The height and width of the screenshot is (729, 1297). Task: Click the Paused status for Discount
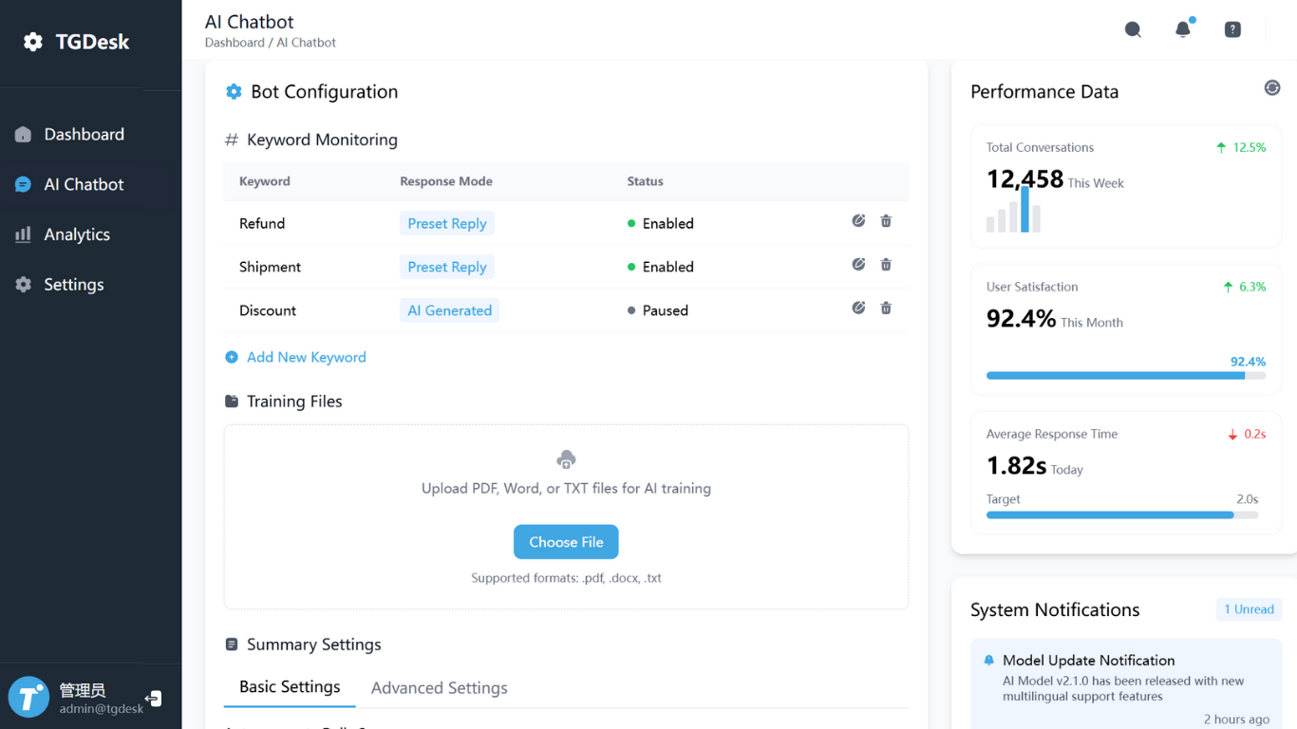pyautogui.click(x=657, y=311)
